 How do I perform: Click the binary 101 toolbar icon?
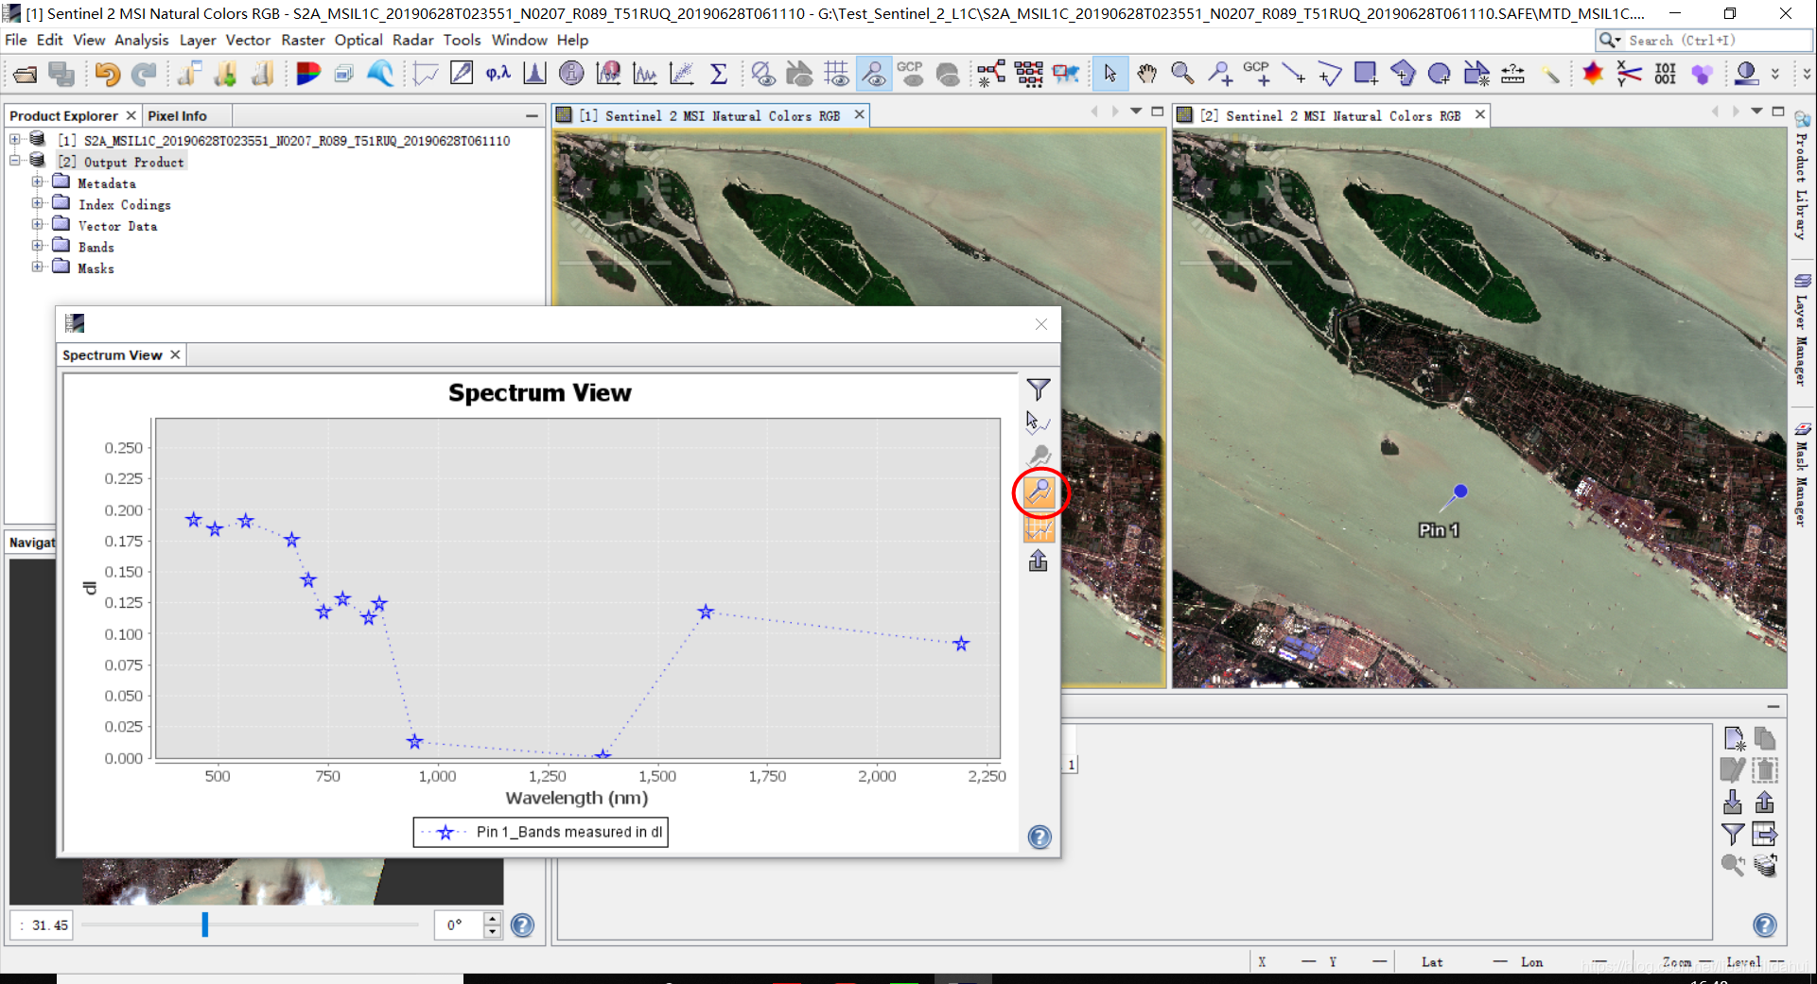click(1666, 74)
